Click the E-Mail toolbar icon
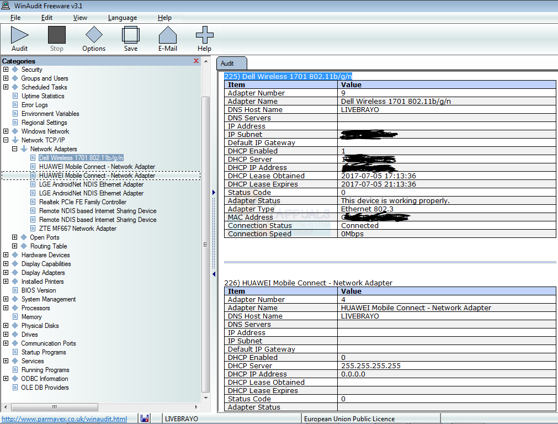558x424 pixels. pyautogui.click(x=167, y=38)
